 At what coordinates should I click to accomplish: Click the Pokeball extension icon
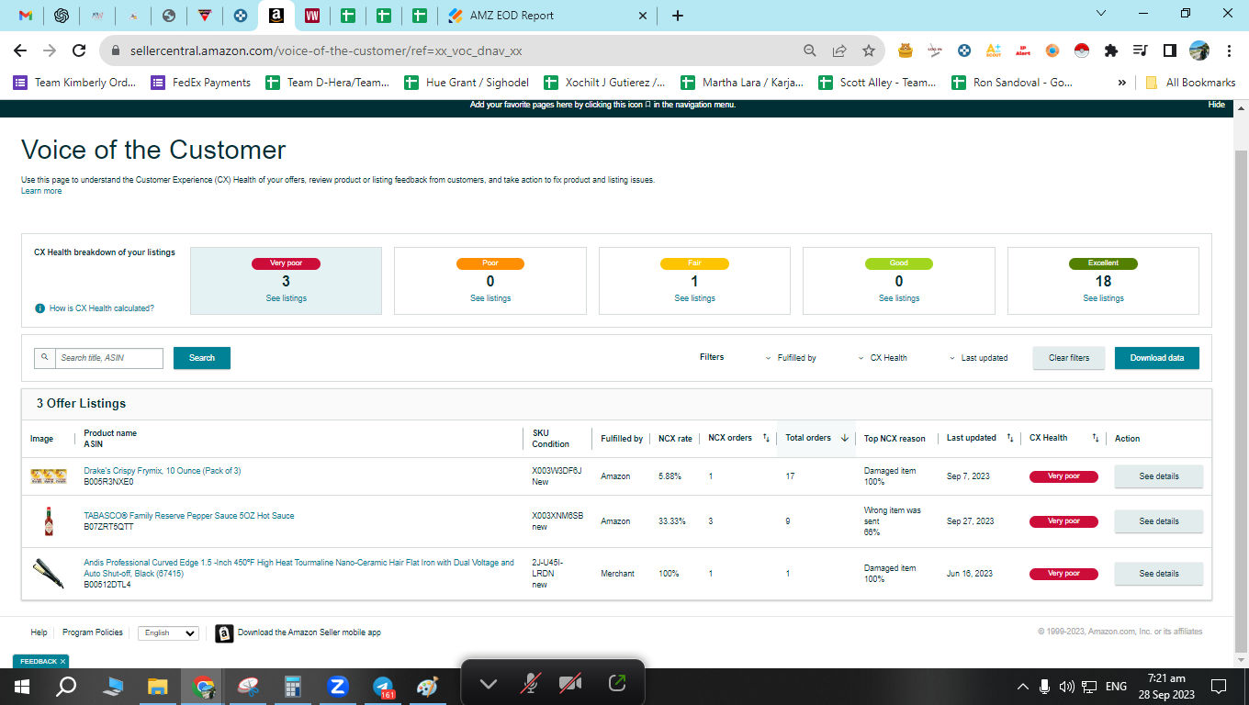click(x=1082, y=50)
